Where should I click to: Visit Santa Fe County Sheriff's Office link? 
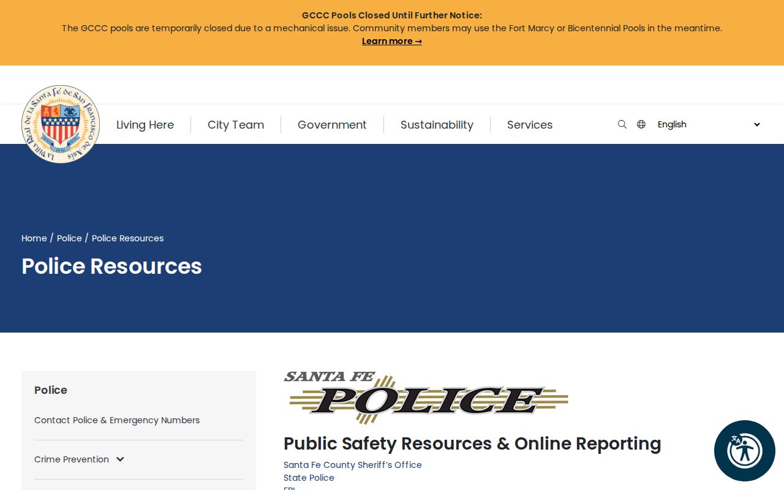[353, 465]
